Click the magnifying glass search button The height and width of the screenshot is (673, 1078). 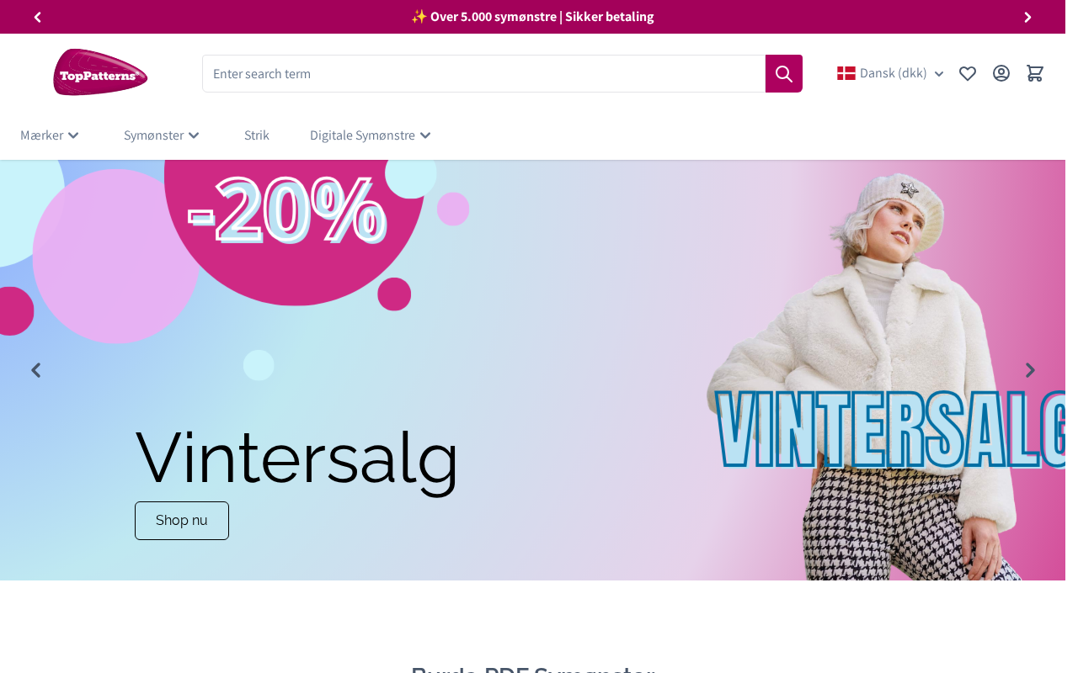coord(783,73)
